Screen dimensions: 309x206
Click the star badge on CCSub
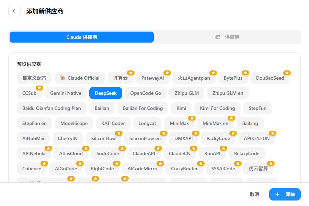[39, 88]
